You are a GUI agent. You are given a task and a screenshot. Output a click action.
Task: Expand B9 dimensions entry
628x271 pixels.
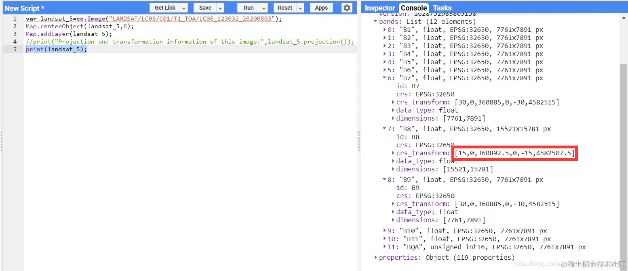click(393, 220)
